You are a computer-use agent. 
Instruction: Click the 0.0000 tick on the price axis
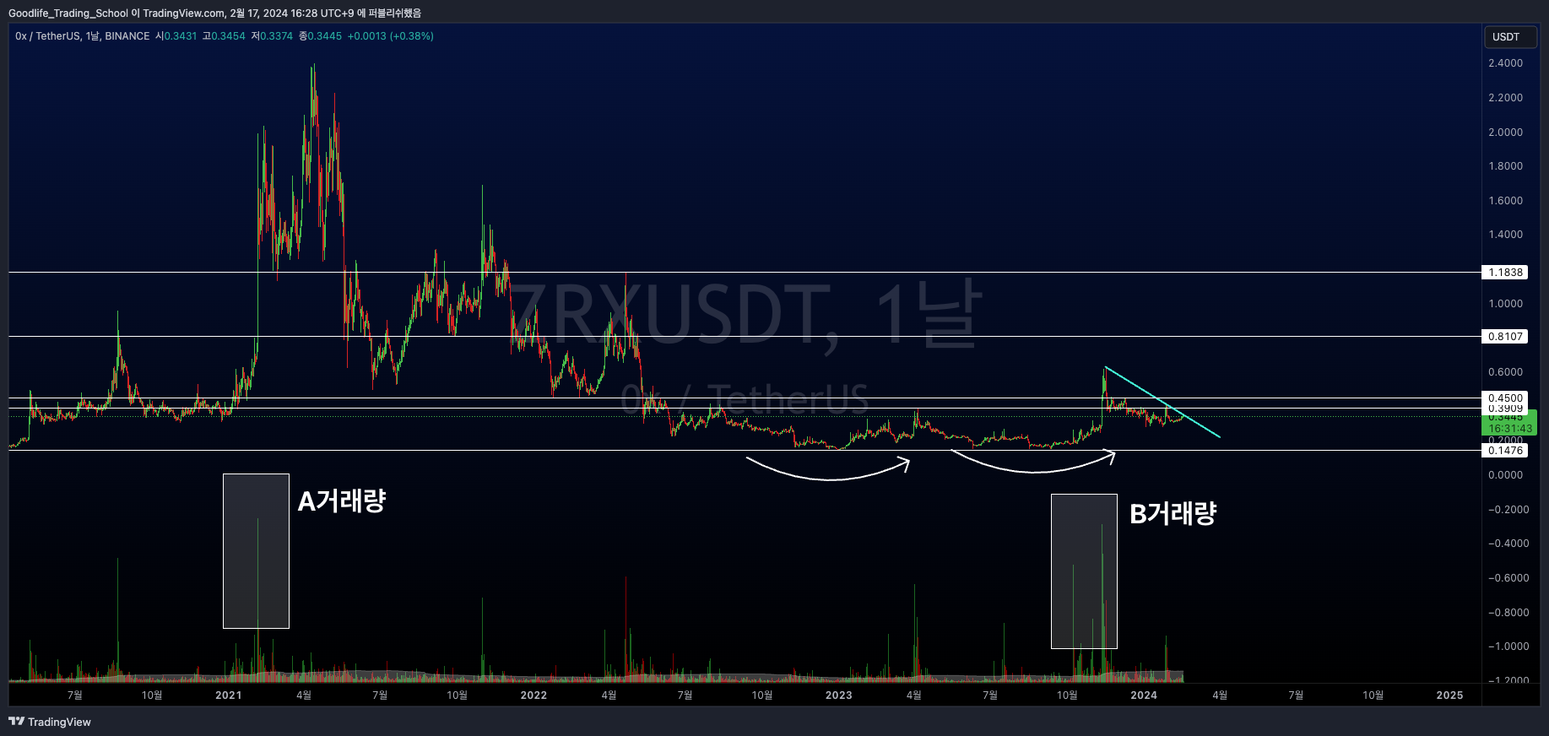1505,475
